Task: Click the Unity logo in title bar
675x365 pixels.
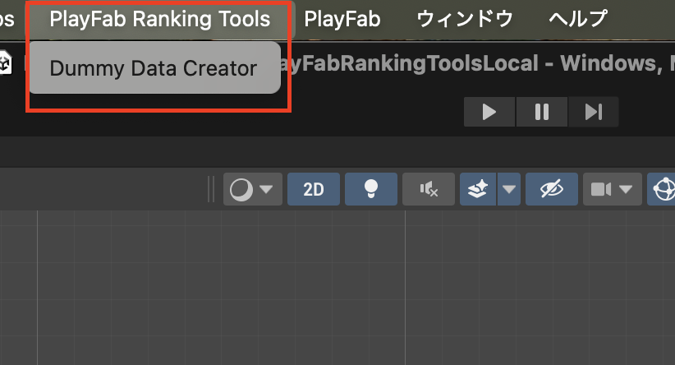Action: coord(5,63)
